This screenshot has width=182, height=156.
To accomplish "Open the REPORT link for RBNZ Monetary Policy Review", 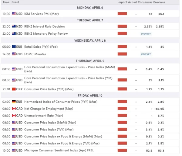I will (x=146, y=34).
